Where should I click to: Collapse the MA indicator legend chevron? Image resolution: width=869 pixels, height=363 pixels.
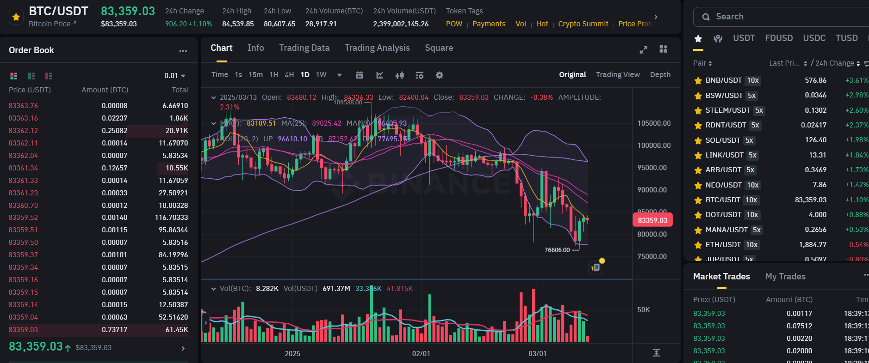pyautogui.click(x=214, y=123)
